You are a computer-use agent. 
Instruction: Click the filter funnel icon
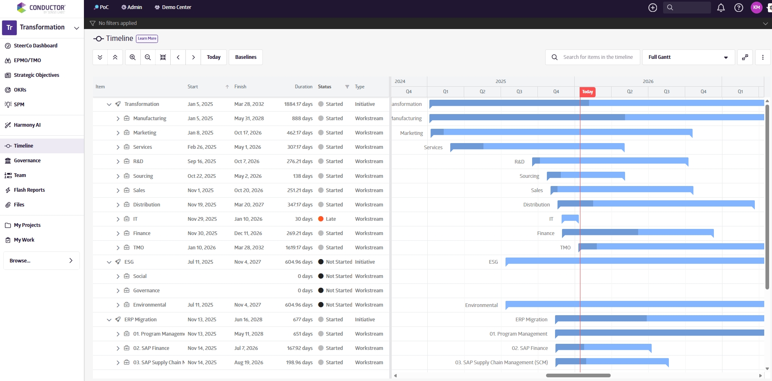click(93, 23)
